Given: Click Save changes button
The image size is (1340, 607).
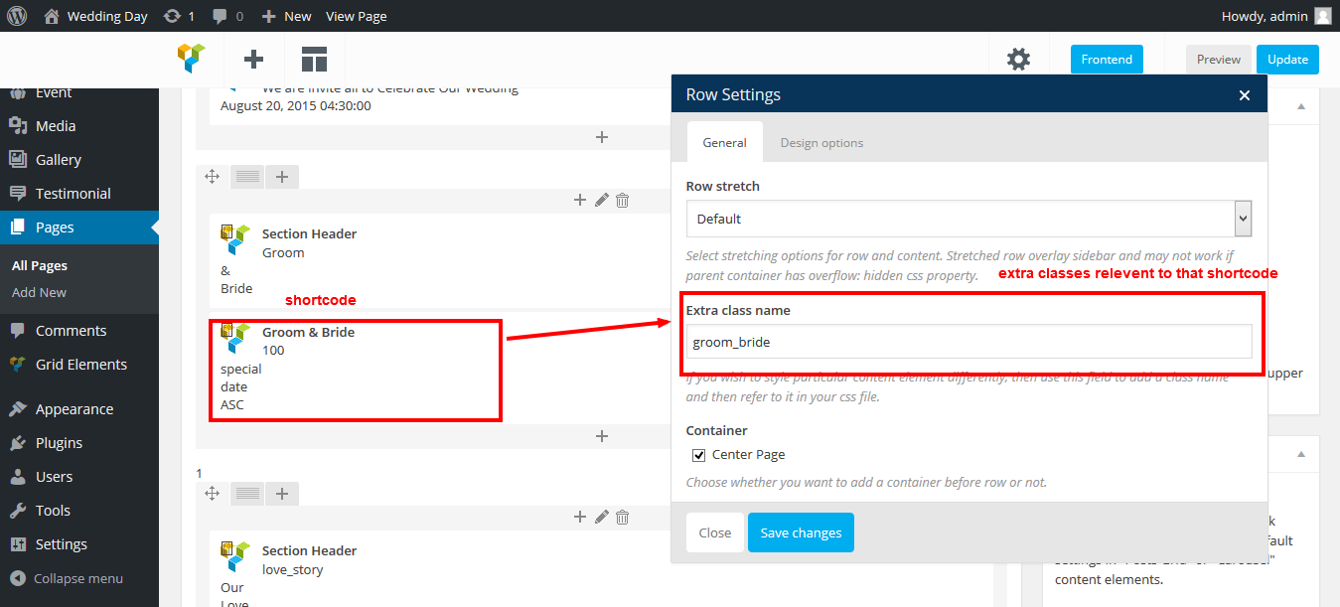Looking at the screenshot, I should tap(801, 532).
